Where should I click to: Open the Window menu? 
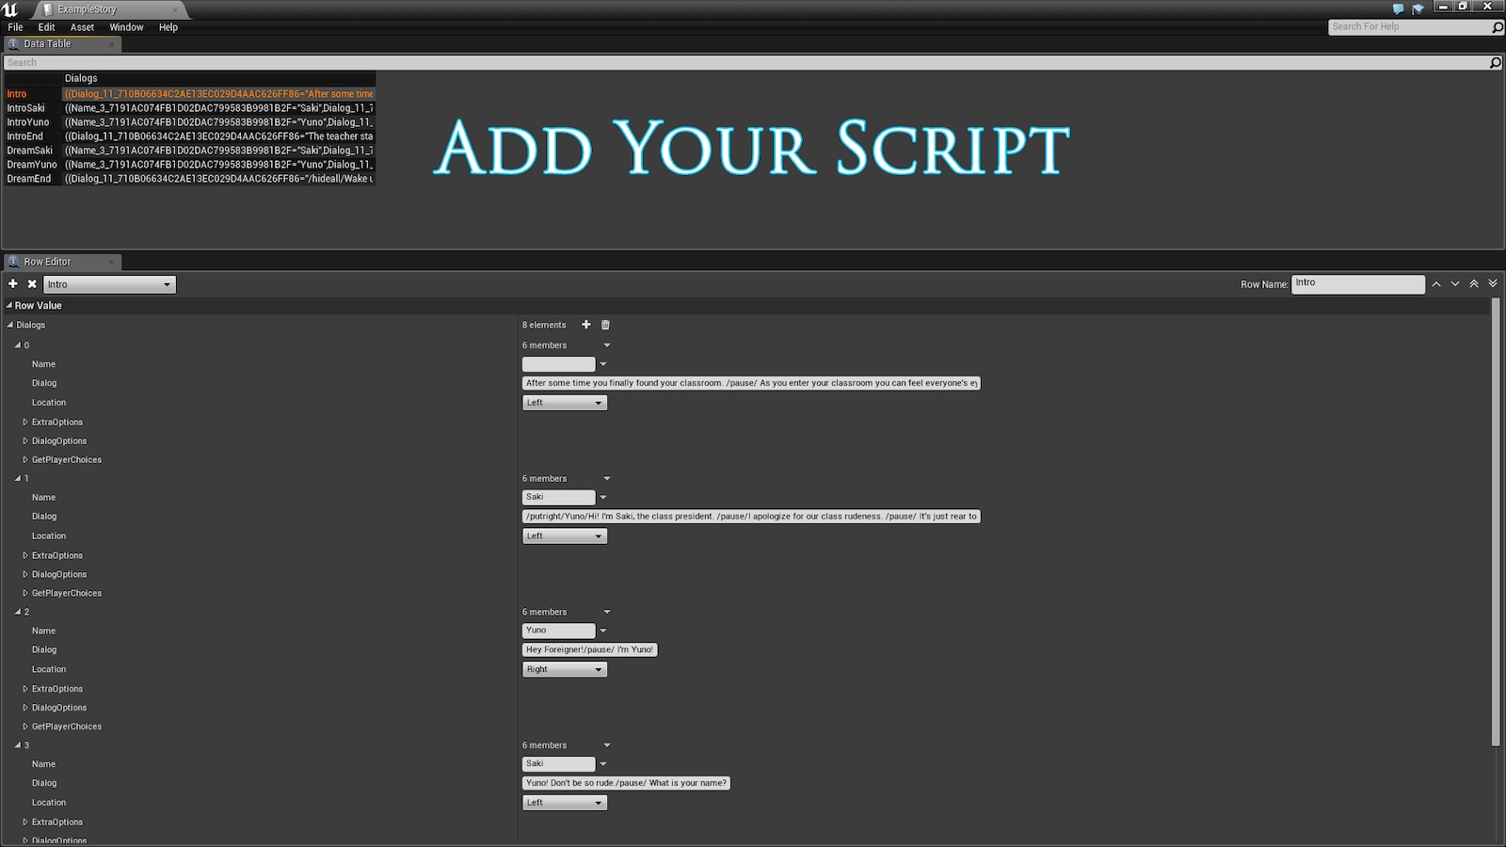coord(125,27)
